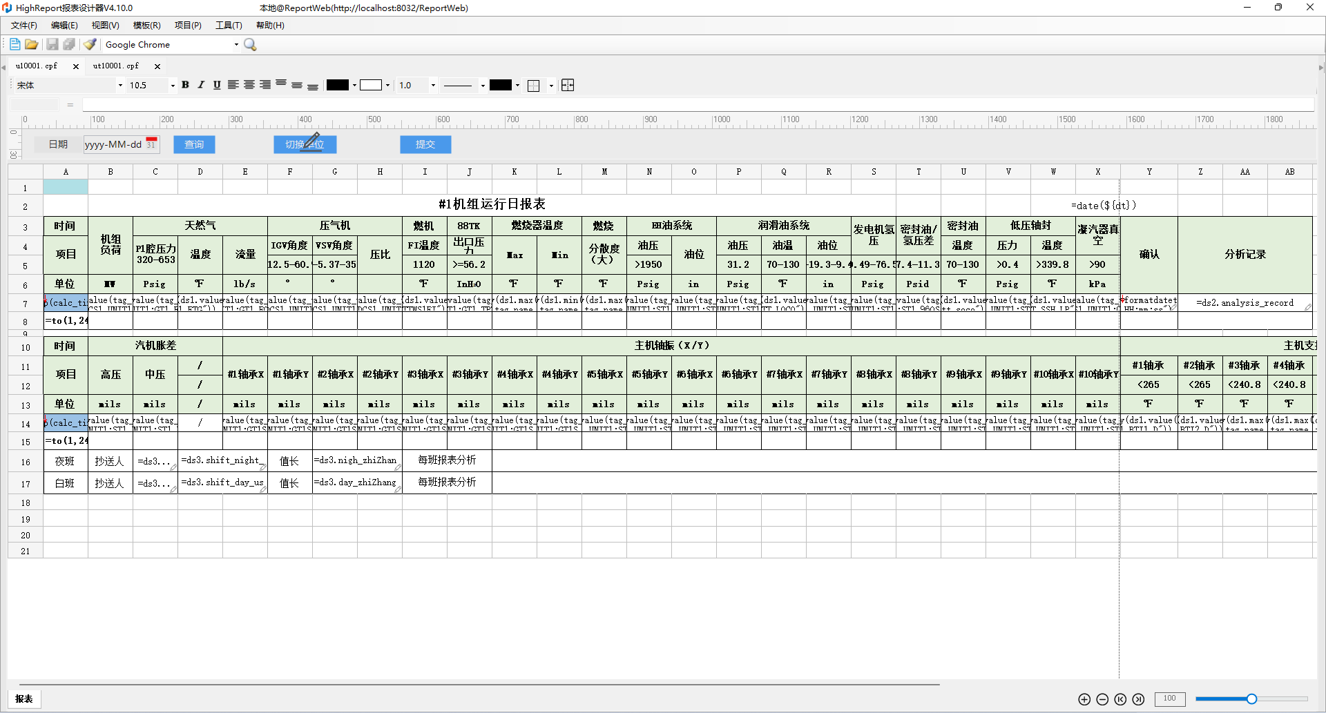Click the black font color swatch

(x=338, y=85)
